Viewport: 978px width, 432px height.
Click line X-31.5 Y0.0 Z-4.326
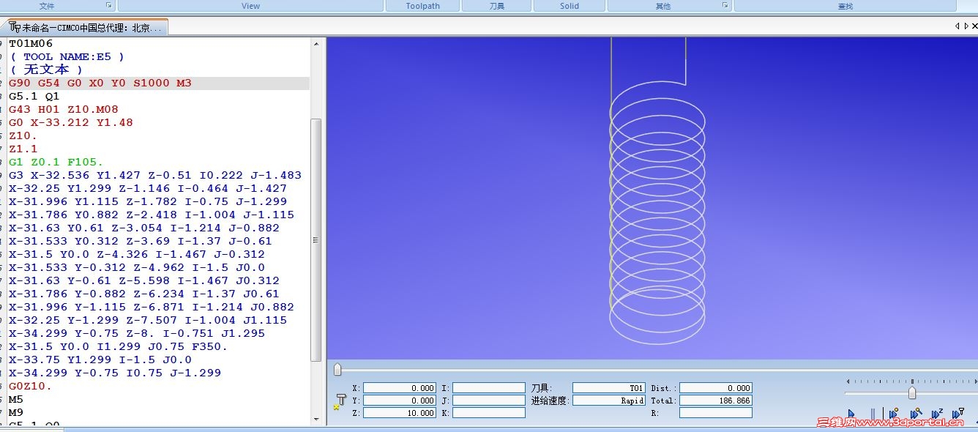[x=137, y=255]
